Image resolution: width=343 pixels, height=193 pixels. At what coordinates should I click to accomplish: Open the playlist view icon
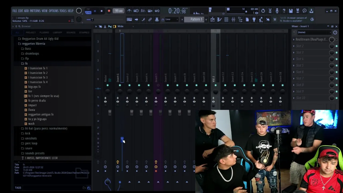(212, 19)
